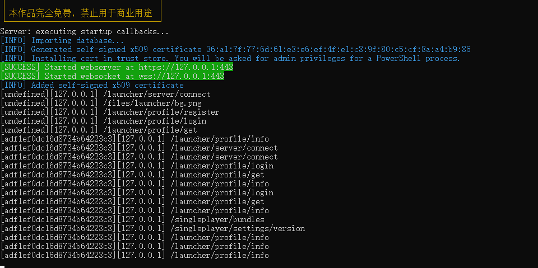The height and width of the screenshot is (268, 538).
Task: Click the [INFO] tag before 'Importing database'
Action: [13, 41]
